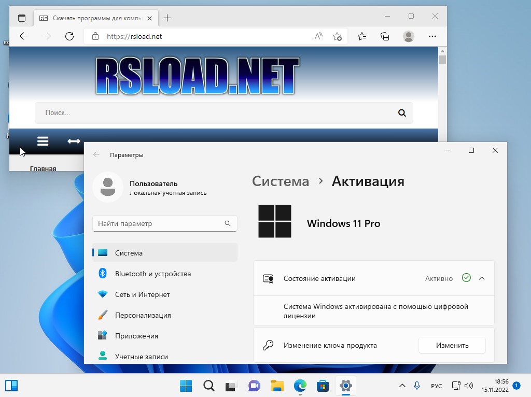Open the Widgets button on taskbar
Screen dimensions: 531x397
pyautogui.click(x=11, y=386)
